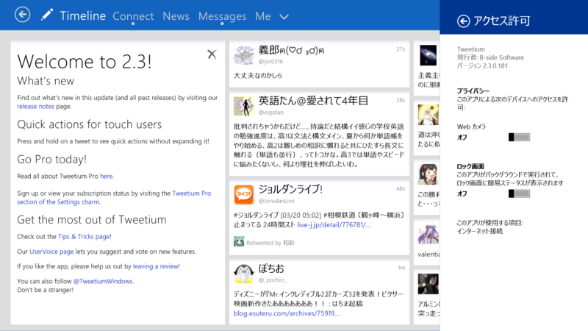
Task: Expand the dropdown chevron next to Me
Action: 284,17
